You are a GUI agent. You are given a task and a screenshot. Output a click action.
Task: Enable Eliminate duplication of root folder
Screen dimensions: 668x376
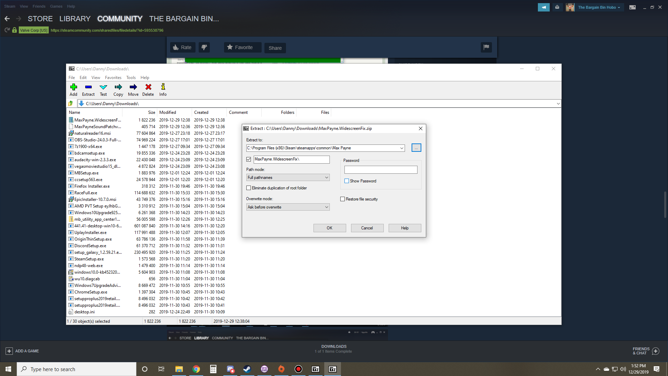(x=248, y=188)
